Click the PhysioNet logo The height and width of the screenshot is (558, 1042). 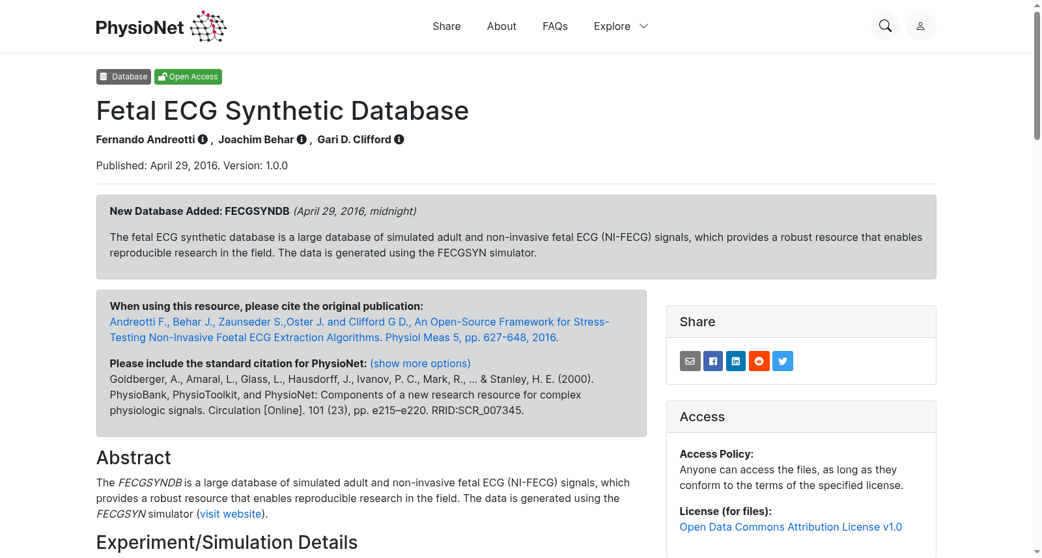161,27
